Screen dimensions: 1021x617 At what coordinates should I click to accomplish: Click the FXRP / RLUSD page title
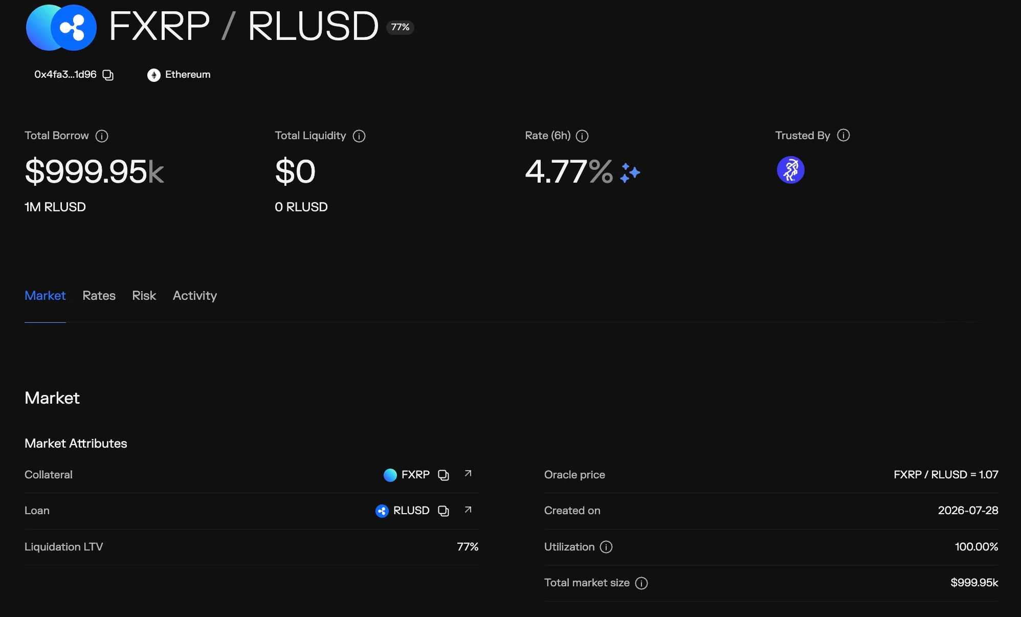click(244, 27)
